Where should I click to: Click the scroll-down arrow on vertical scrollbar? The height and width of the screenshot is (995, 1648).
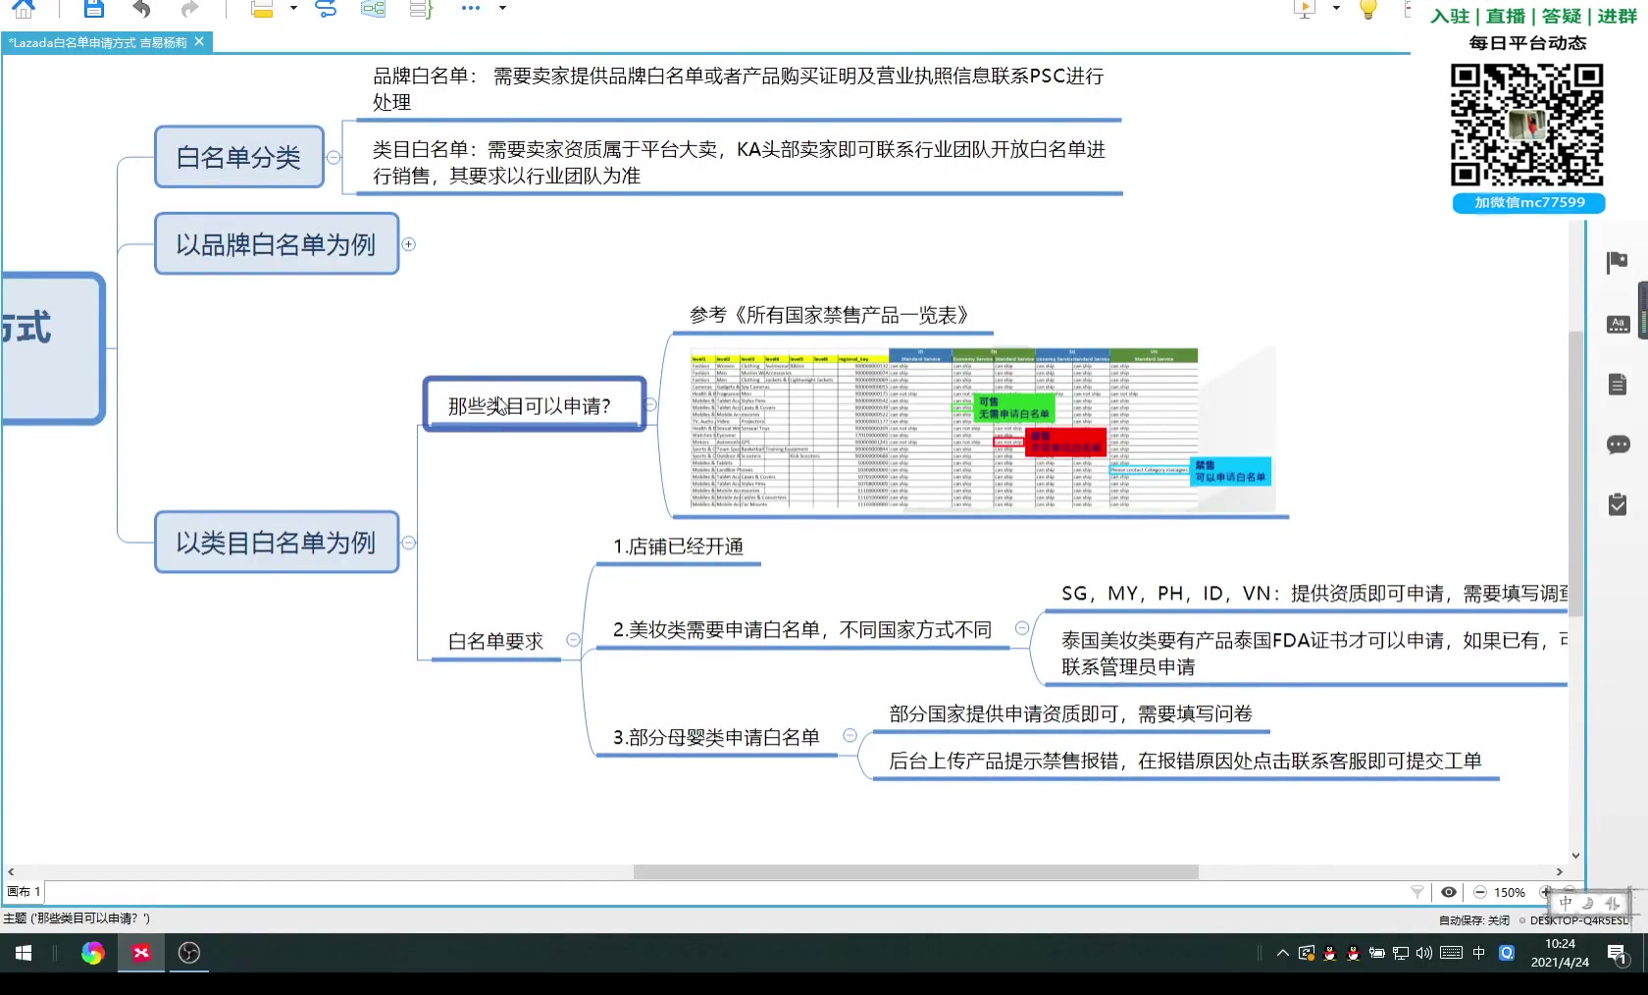click(1575, 856)
